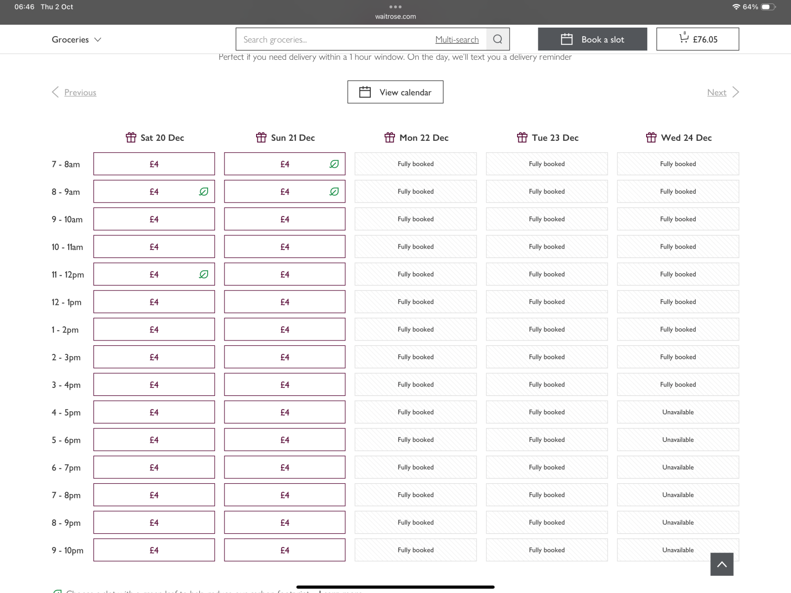The width and height of the screenshot is (791, 593).
Task: Click green leaf icon in Sat 11-12pm slot
Action: [203, 274]
